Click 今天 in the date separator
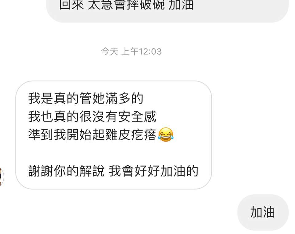 (109, 52)
